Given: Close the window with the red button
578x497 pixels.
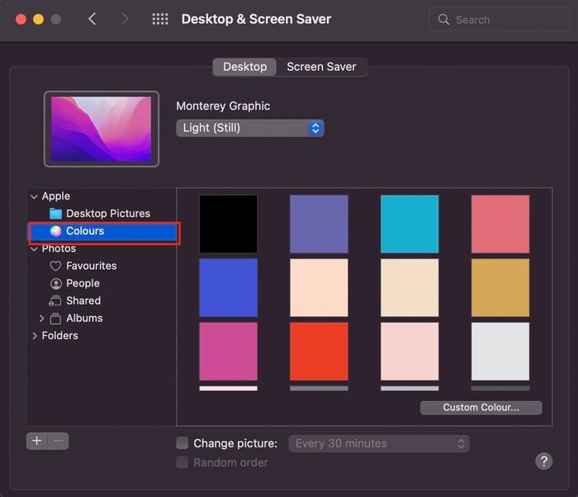Looking at the screenshot, I should pyautogui.click(x=21, y=19).
